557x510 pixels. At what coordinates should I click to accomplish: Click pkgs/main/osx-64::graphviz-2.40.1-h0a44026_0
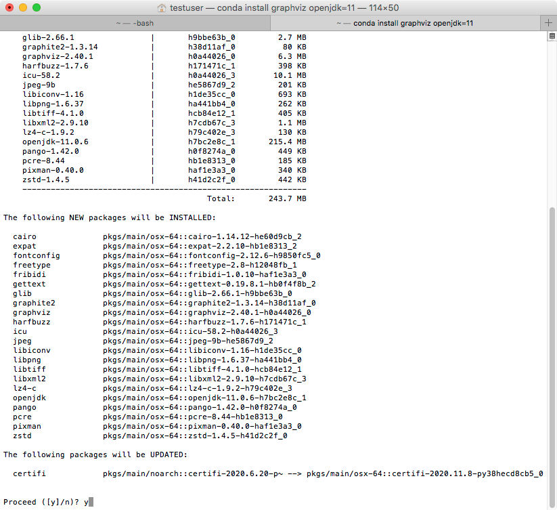207,312
